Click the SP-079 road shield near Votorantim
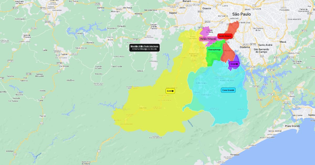 click(48, 21)
